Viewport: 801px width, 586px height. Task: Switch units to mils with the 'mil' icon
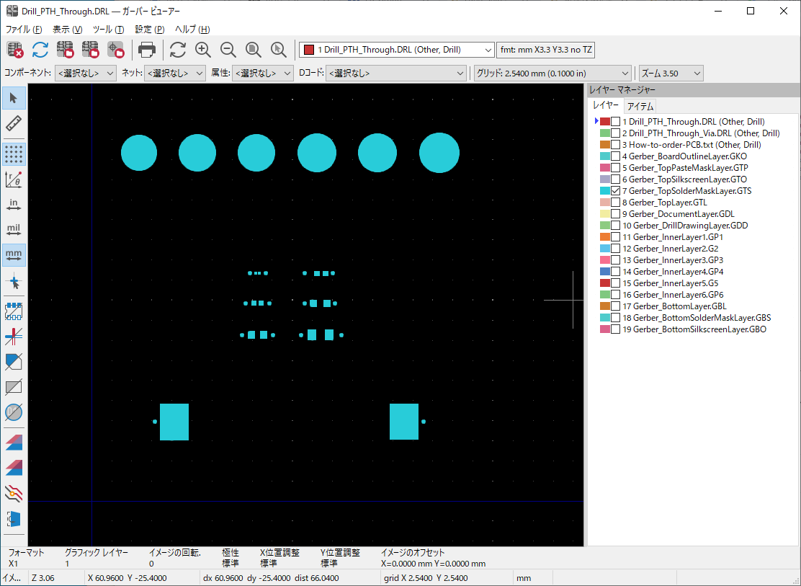tap(14, 230)
